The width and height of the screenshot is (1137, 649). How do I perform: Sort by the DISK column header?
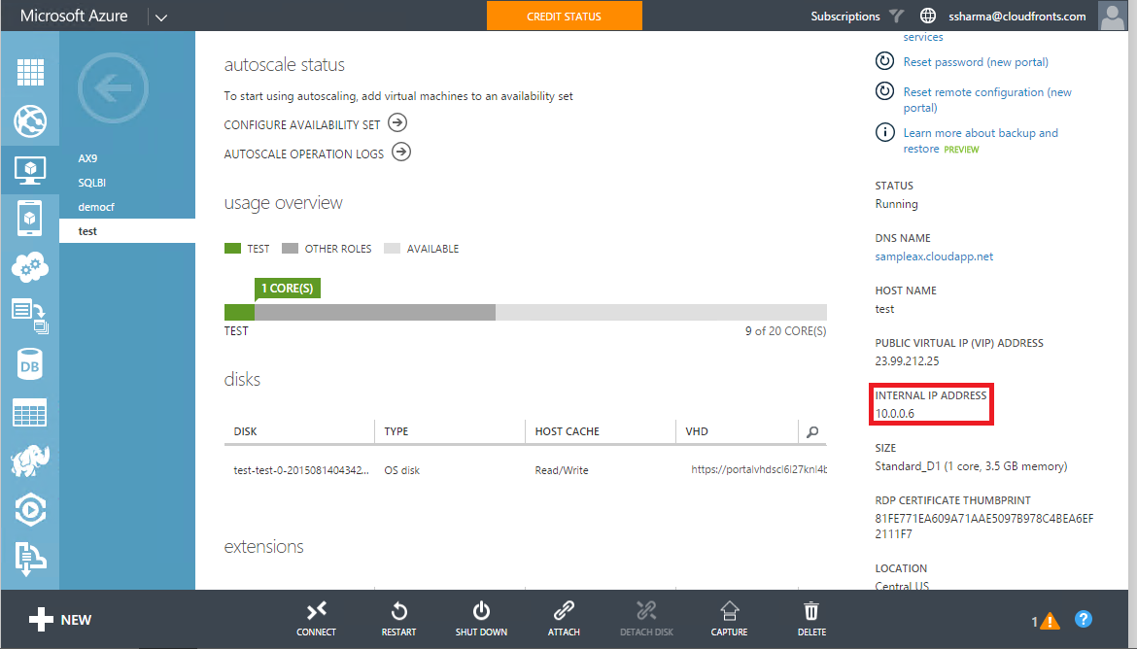tap(245, 431)
